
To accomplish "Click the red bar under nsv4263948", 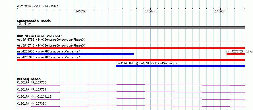I will pyautogui.click(x=131, y=60).
